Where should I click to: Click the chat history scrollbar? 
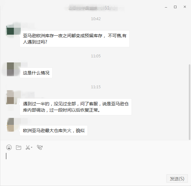(x=189, y=102)
